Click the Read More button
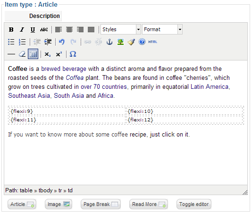Screen dimensions: 252x214 point(149,204)
